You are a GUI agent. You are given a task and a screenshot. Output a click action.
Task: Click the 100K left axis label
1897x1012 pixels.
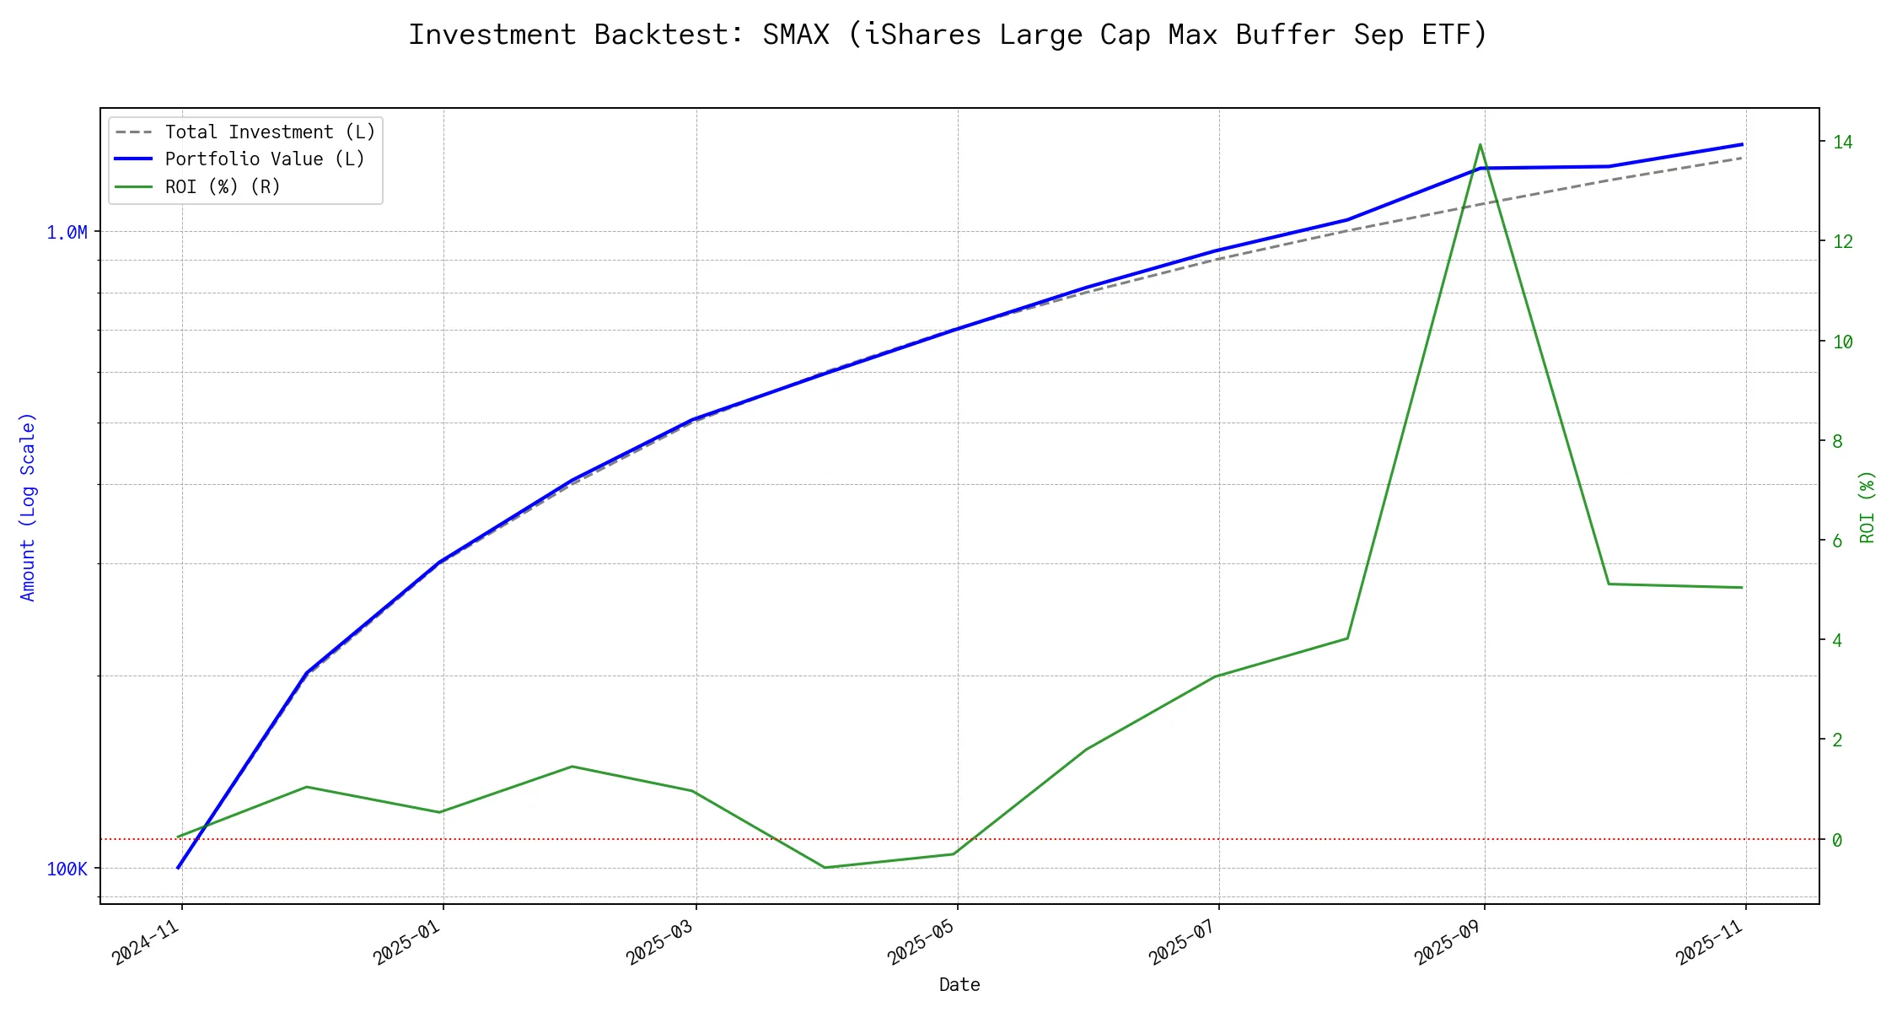(67, 869)
